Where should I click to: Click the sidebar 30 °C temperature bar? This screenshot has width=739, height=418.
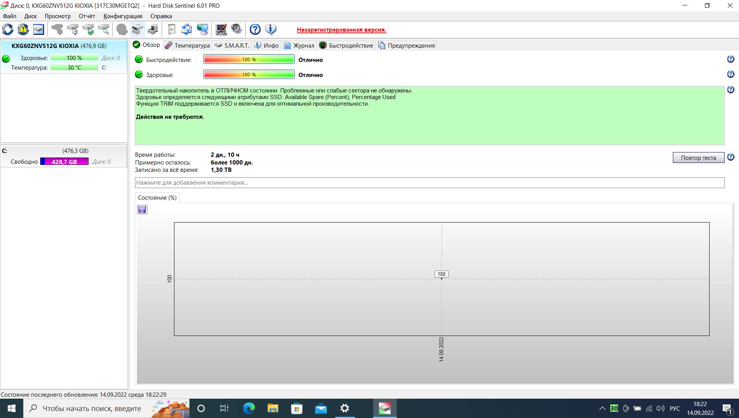coord(74,68)
